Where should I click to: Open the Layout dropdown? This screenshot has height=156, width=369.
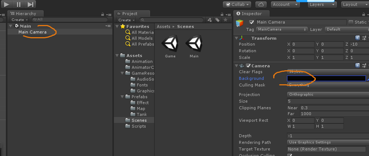[x=355, y=4]
